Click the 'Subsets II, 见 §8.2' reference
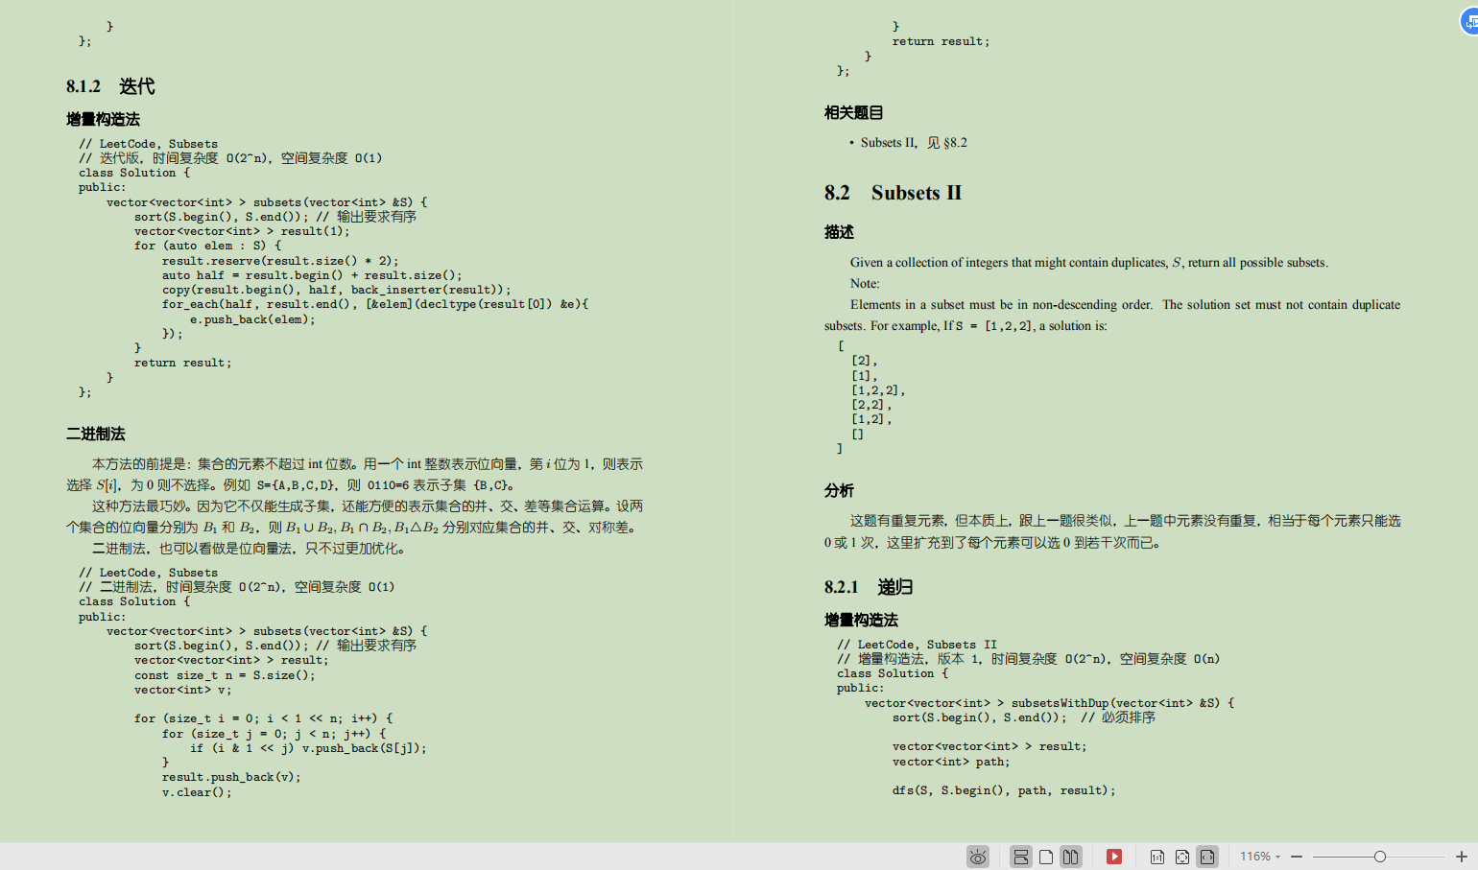The width and height of the screenshot is (1478, 870). pyautogui.click(x=914, y=143)
